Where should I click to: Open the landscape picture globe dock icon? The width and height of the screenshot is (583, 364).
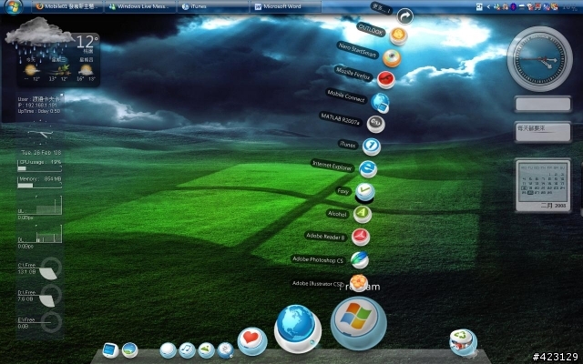point(129,349)
